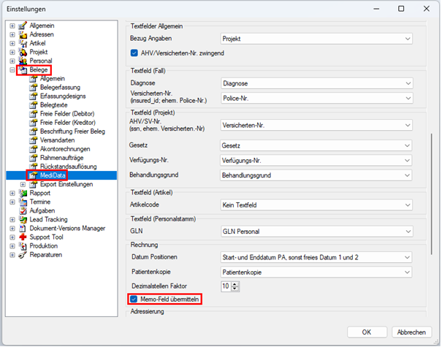
Task: Collapse the Belege tree node
Action: point(12,69)
